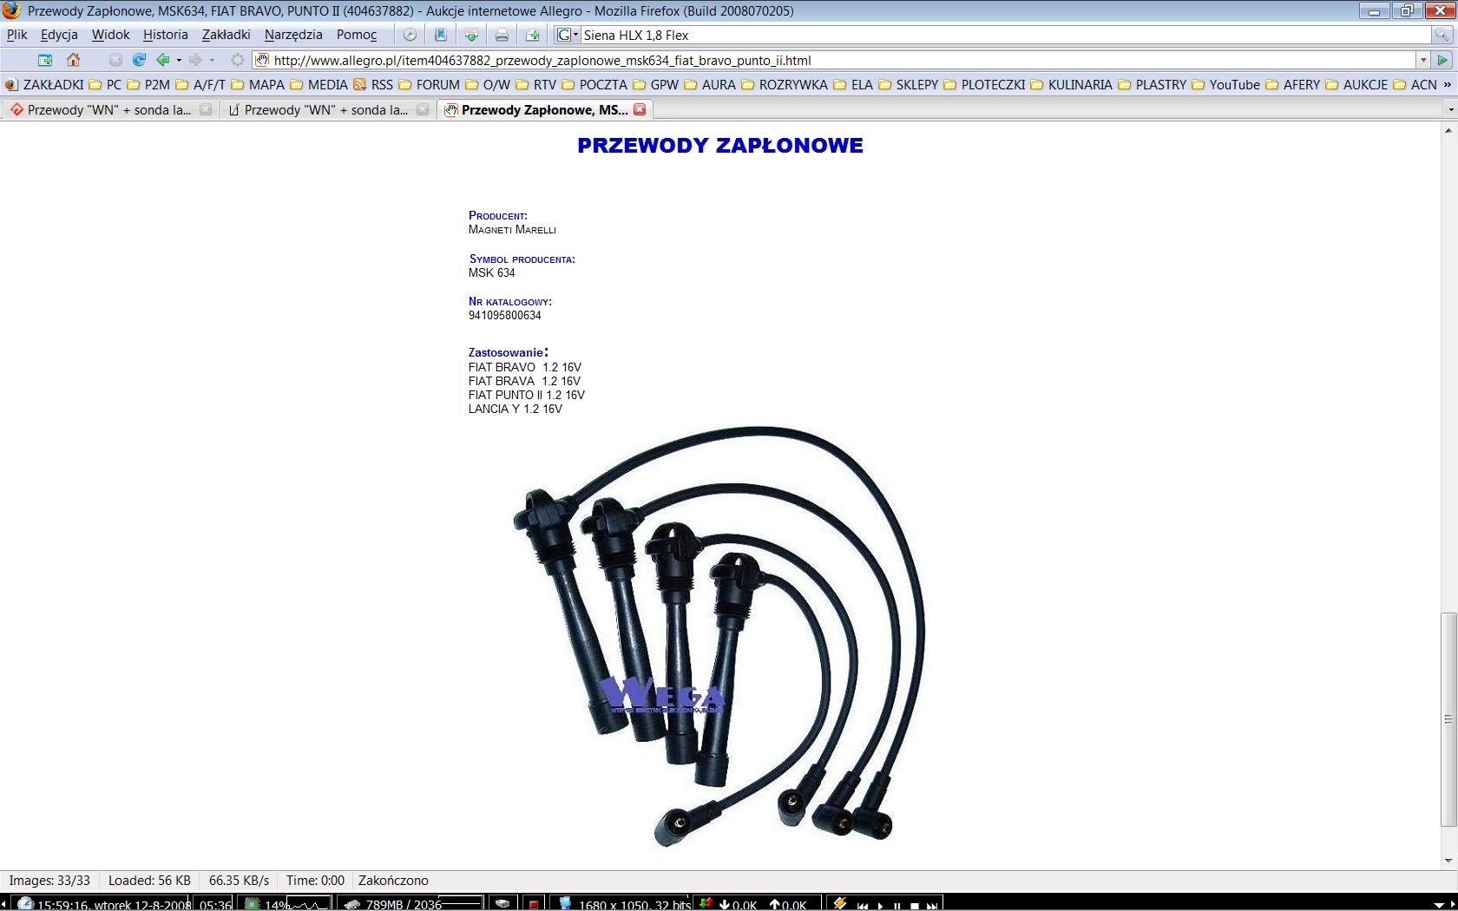Go back to previous page

(162, 60)
